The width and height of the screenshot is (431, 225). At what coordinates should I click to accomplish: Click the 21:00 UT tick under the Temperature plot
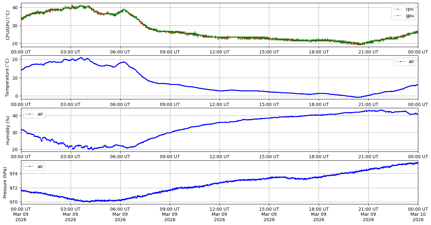[x=368, y=104]
